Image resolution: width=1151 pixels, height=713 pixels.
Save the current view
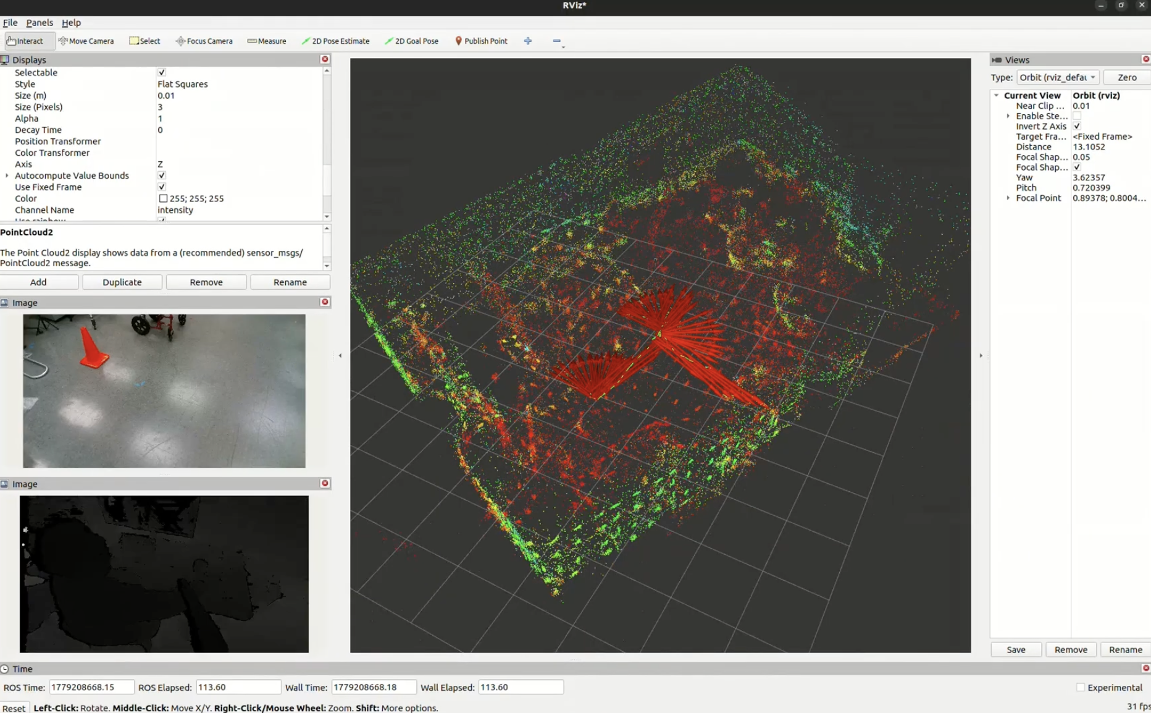pos(1016,649)
